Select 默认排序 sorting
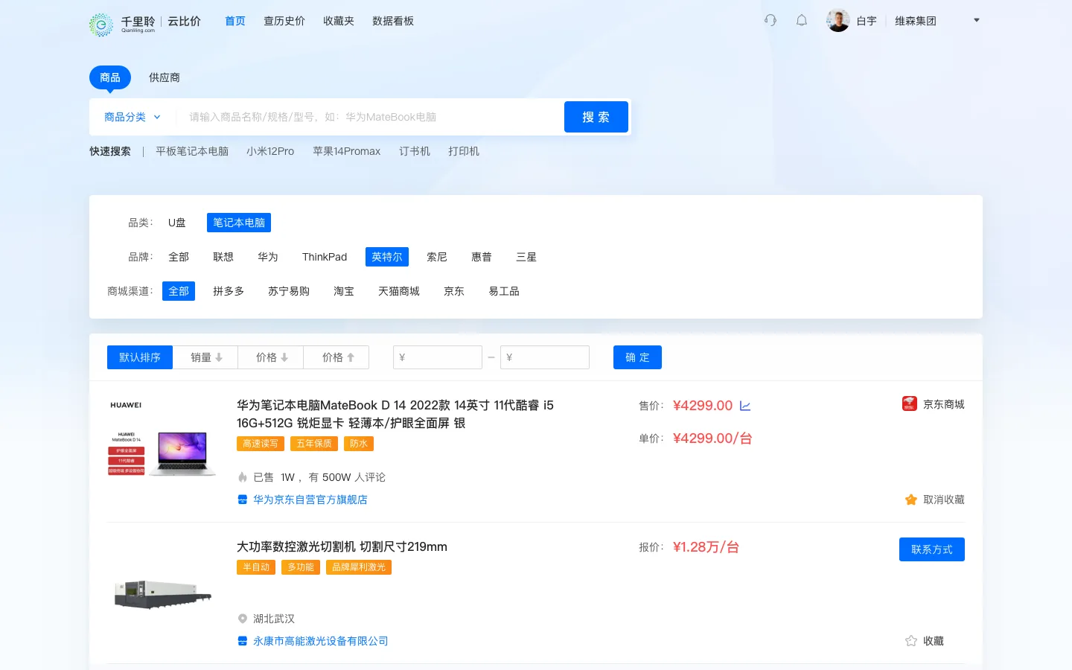 [140, 357]
